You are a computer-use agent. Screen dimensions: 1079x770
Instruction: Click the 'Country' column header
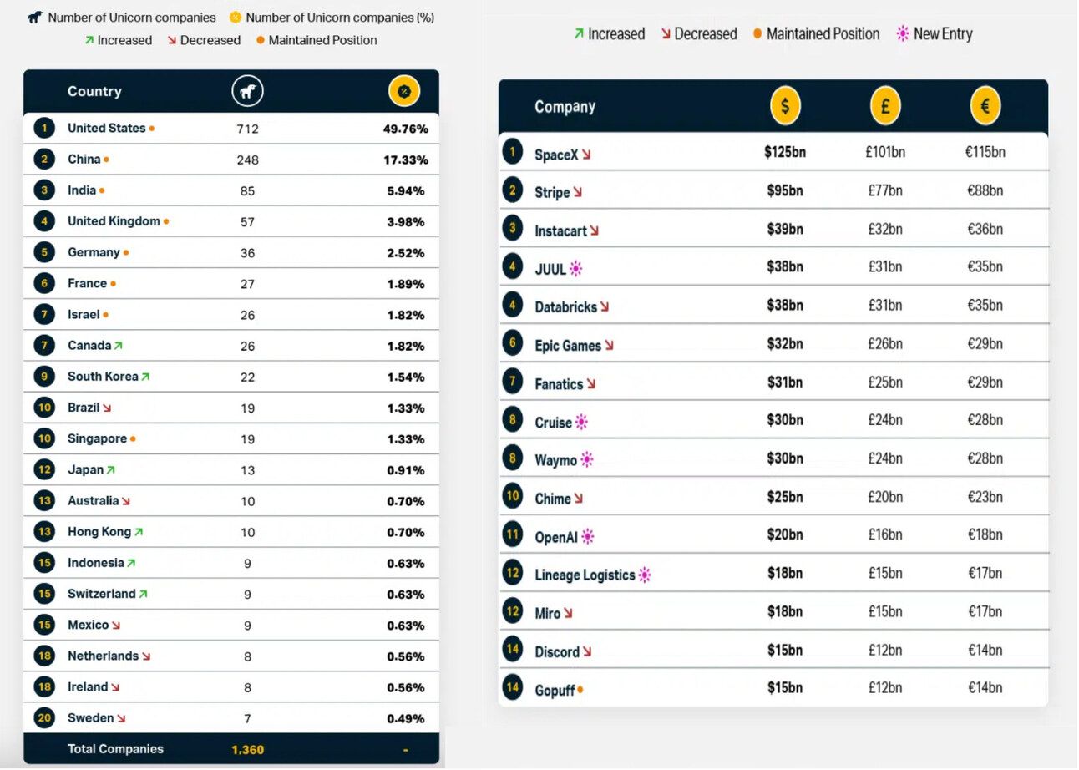(x=94, y=91)
